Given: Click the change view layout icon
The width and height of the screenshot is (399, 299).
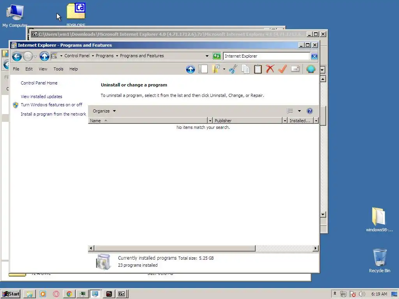Looking at the screenshot, I should (290, 111).
